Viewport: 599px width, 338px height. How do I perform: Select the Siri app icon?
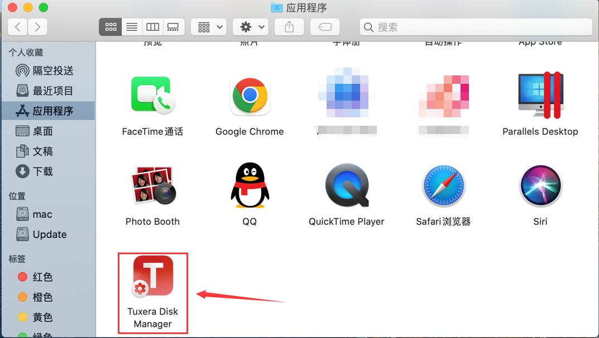[x=540, y=187]
